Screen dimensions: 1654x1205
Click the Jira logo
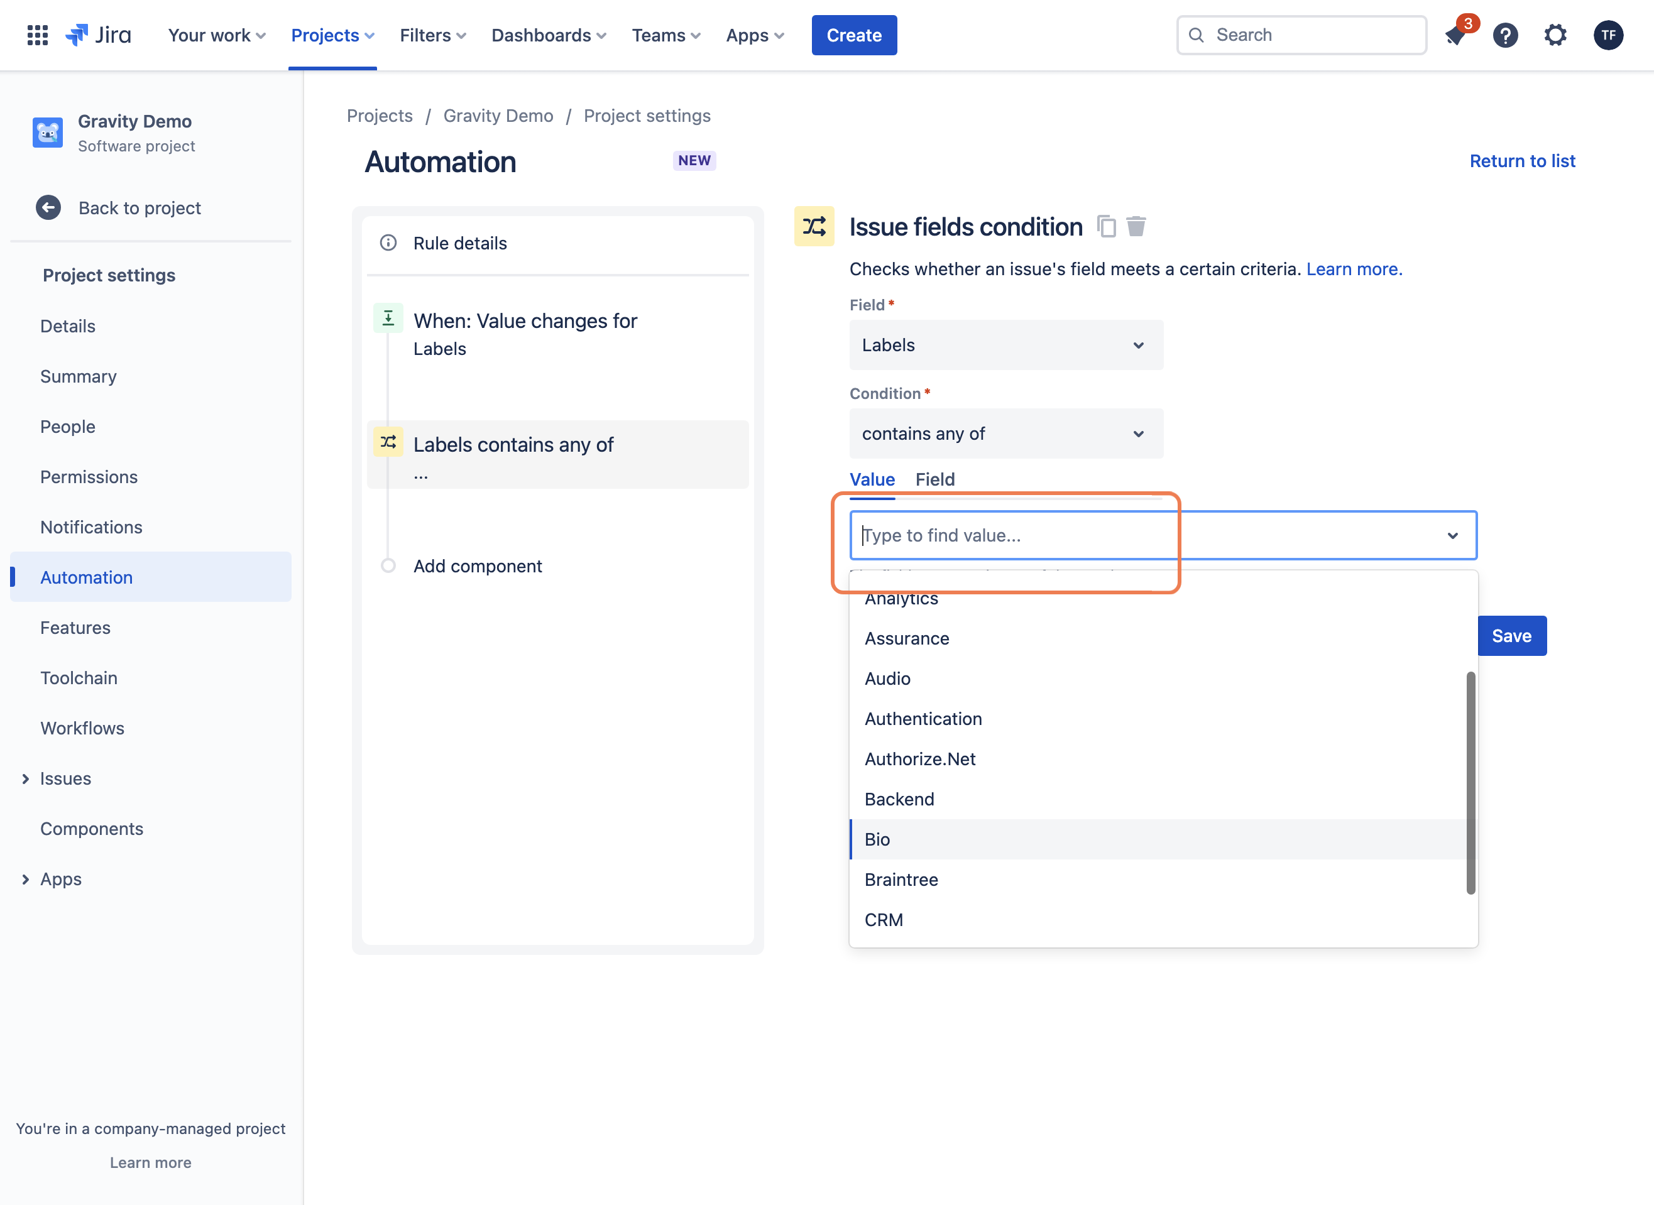tap(99, 35)
